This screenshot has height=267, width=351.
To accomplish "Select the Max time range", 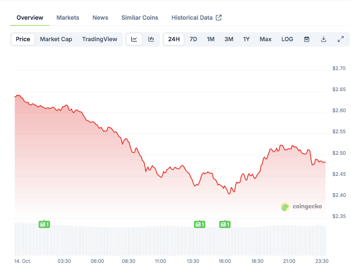I will click(x=266, y=39).
